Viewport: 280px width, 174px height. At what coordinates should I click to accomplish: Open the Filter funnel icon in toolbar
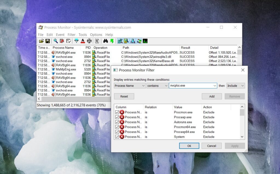click(77, 41)
